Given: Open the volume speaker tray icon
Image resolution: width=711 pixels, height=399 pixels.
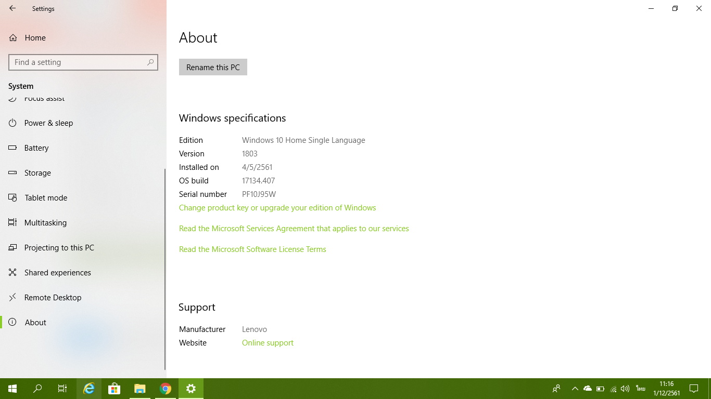Looking at the screenshot, I should [x=625, y=389].
